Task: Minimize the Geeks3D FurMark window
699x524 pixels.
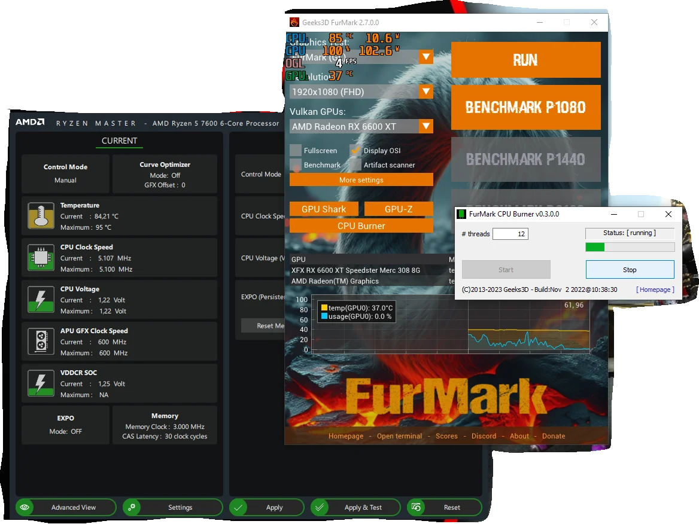Action: coord(540,22)
